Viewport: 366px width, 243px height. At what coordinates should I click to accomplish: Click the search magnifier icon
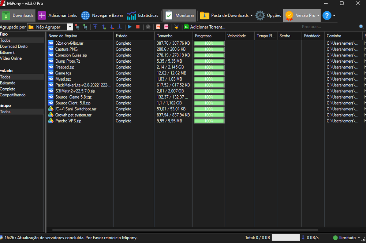coord(361,27)
